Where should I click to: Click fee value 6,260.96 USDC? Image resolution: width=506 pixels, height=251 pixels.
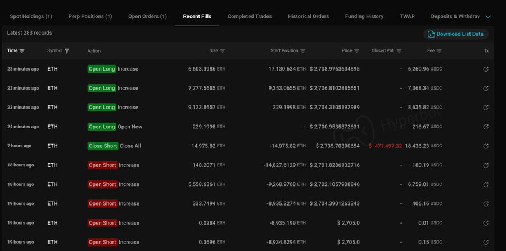(x=425, y=69)
